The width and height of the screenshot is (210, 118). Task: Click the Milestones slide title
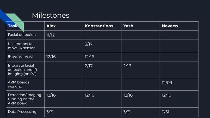(51, 15)
